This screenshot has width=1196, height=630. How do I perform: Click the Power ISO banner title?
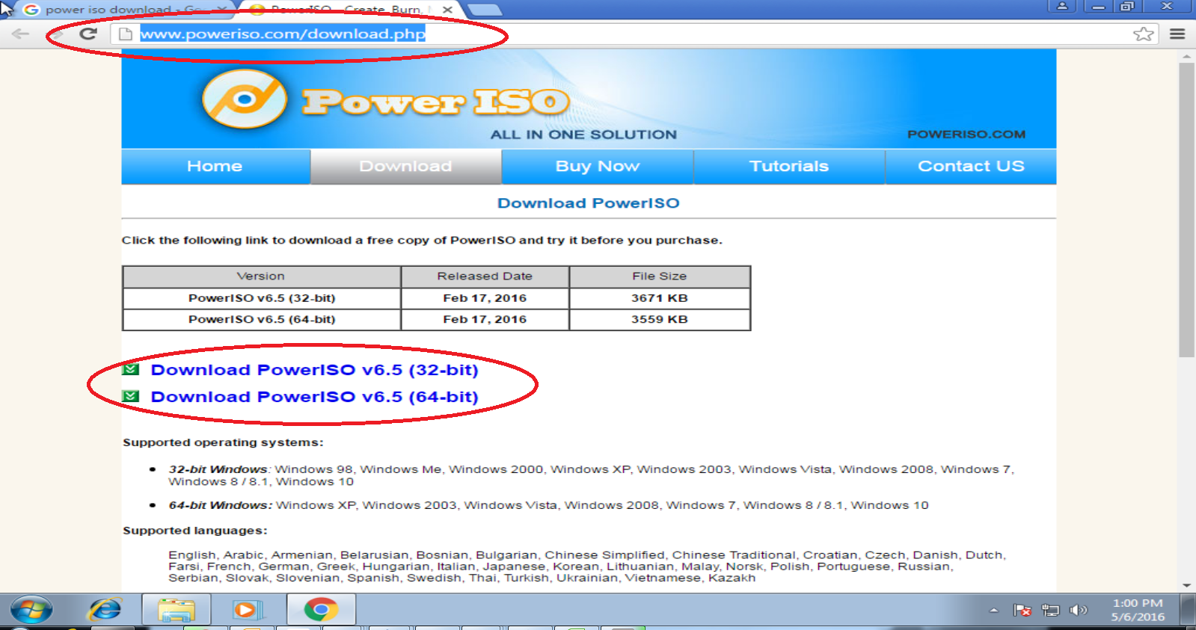coord(436,102)
